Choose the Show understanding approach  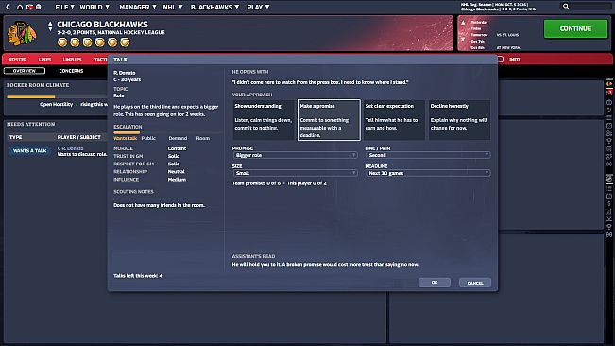tap(264, 120)
